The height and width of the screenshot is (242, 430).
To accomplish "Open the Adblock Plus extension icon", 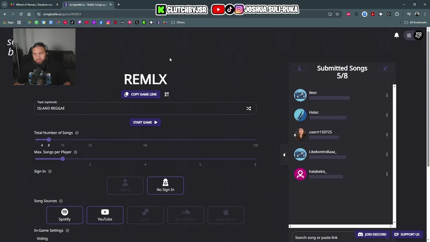I will (348, 14).
